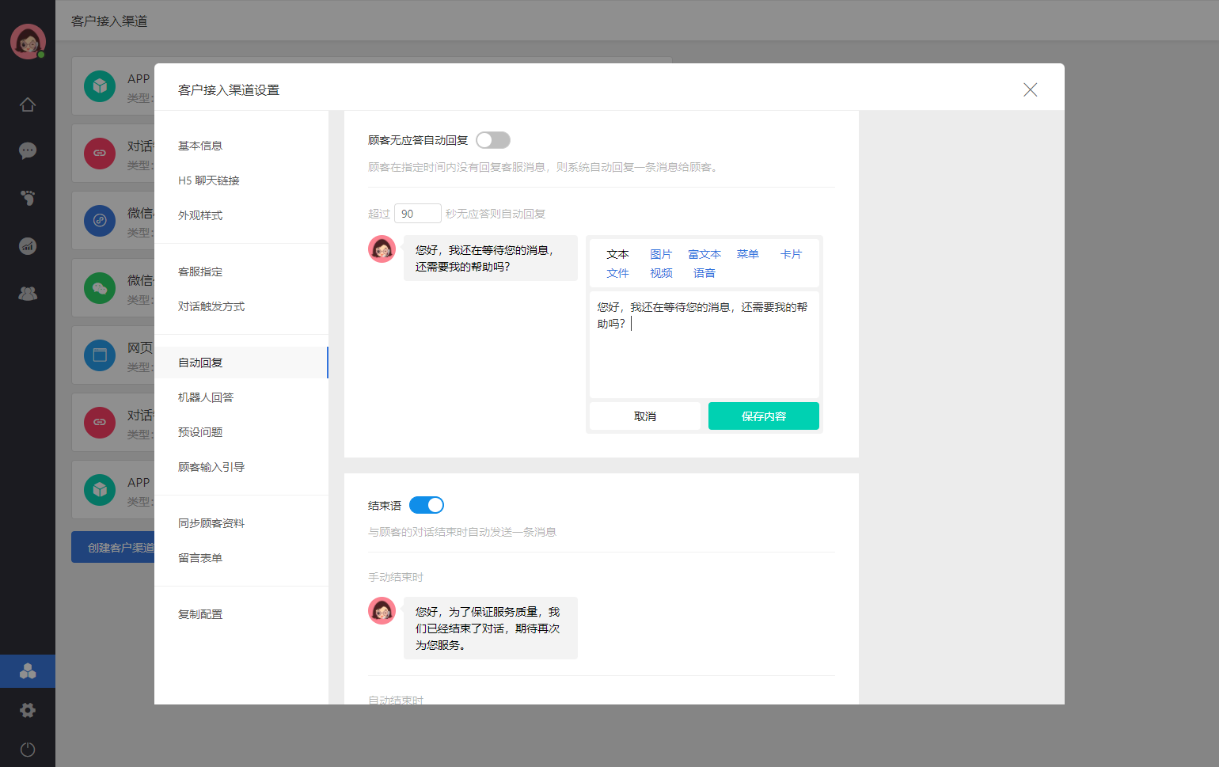Viewport: 1219px width, 767px height.
Task: Click the blue web page channel icon
Action: coord(100,355)
